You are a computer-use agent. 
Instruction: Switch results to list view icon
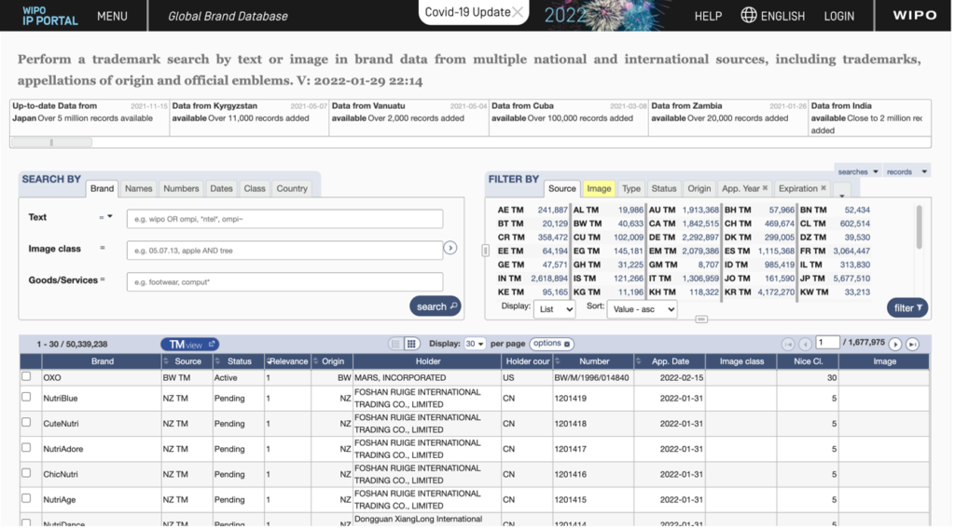(x=395, y=345)
